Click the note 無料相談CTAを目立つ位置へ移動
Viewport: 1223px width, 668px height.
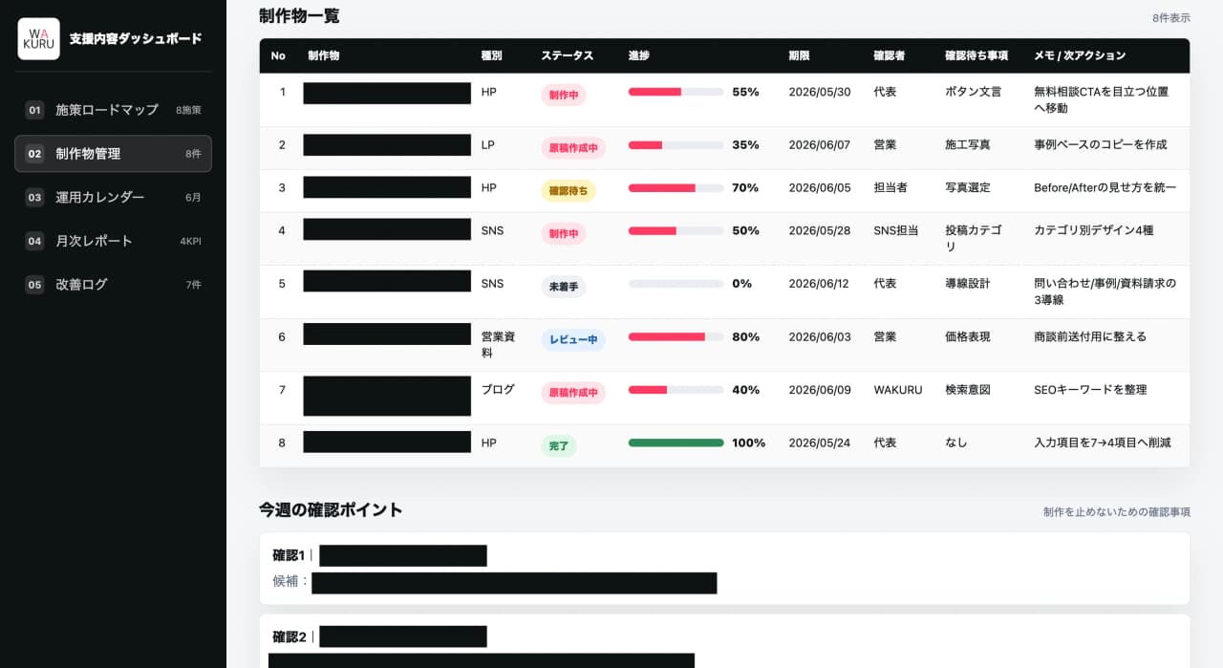tap(1102, 100)
